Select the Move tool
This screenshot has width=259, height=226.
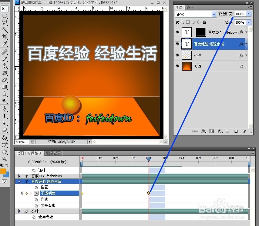5,9
